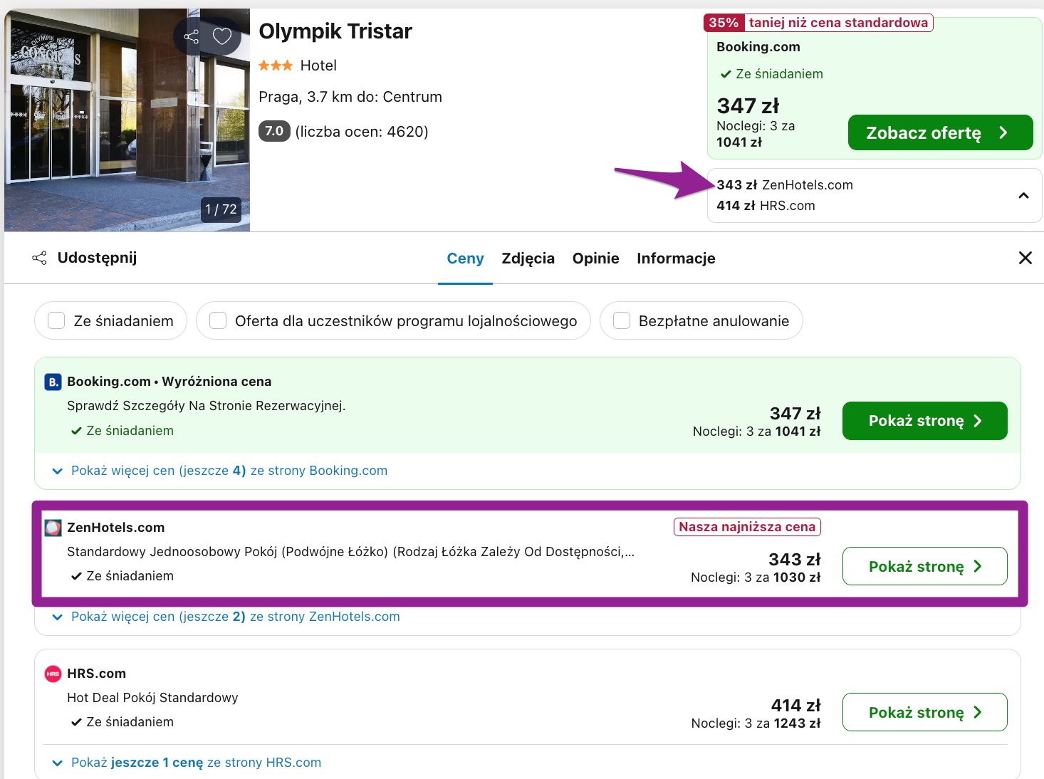This screenshot has height=779, width=1044.
Task: Click the Olympik Tristar hotel title
Action: click(335, 31)
